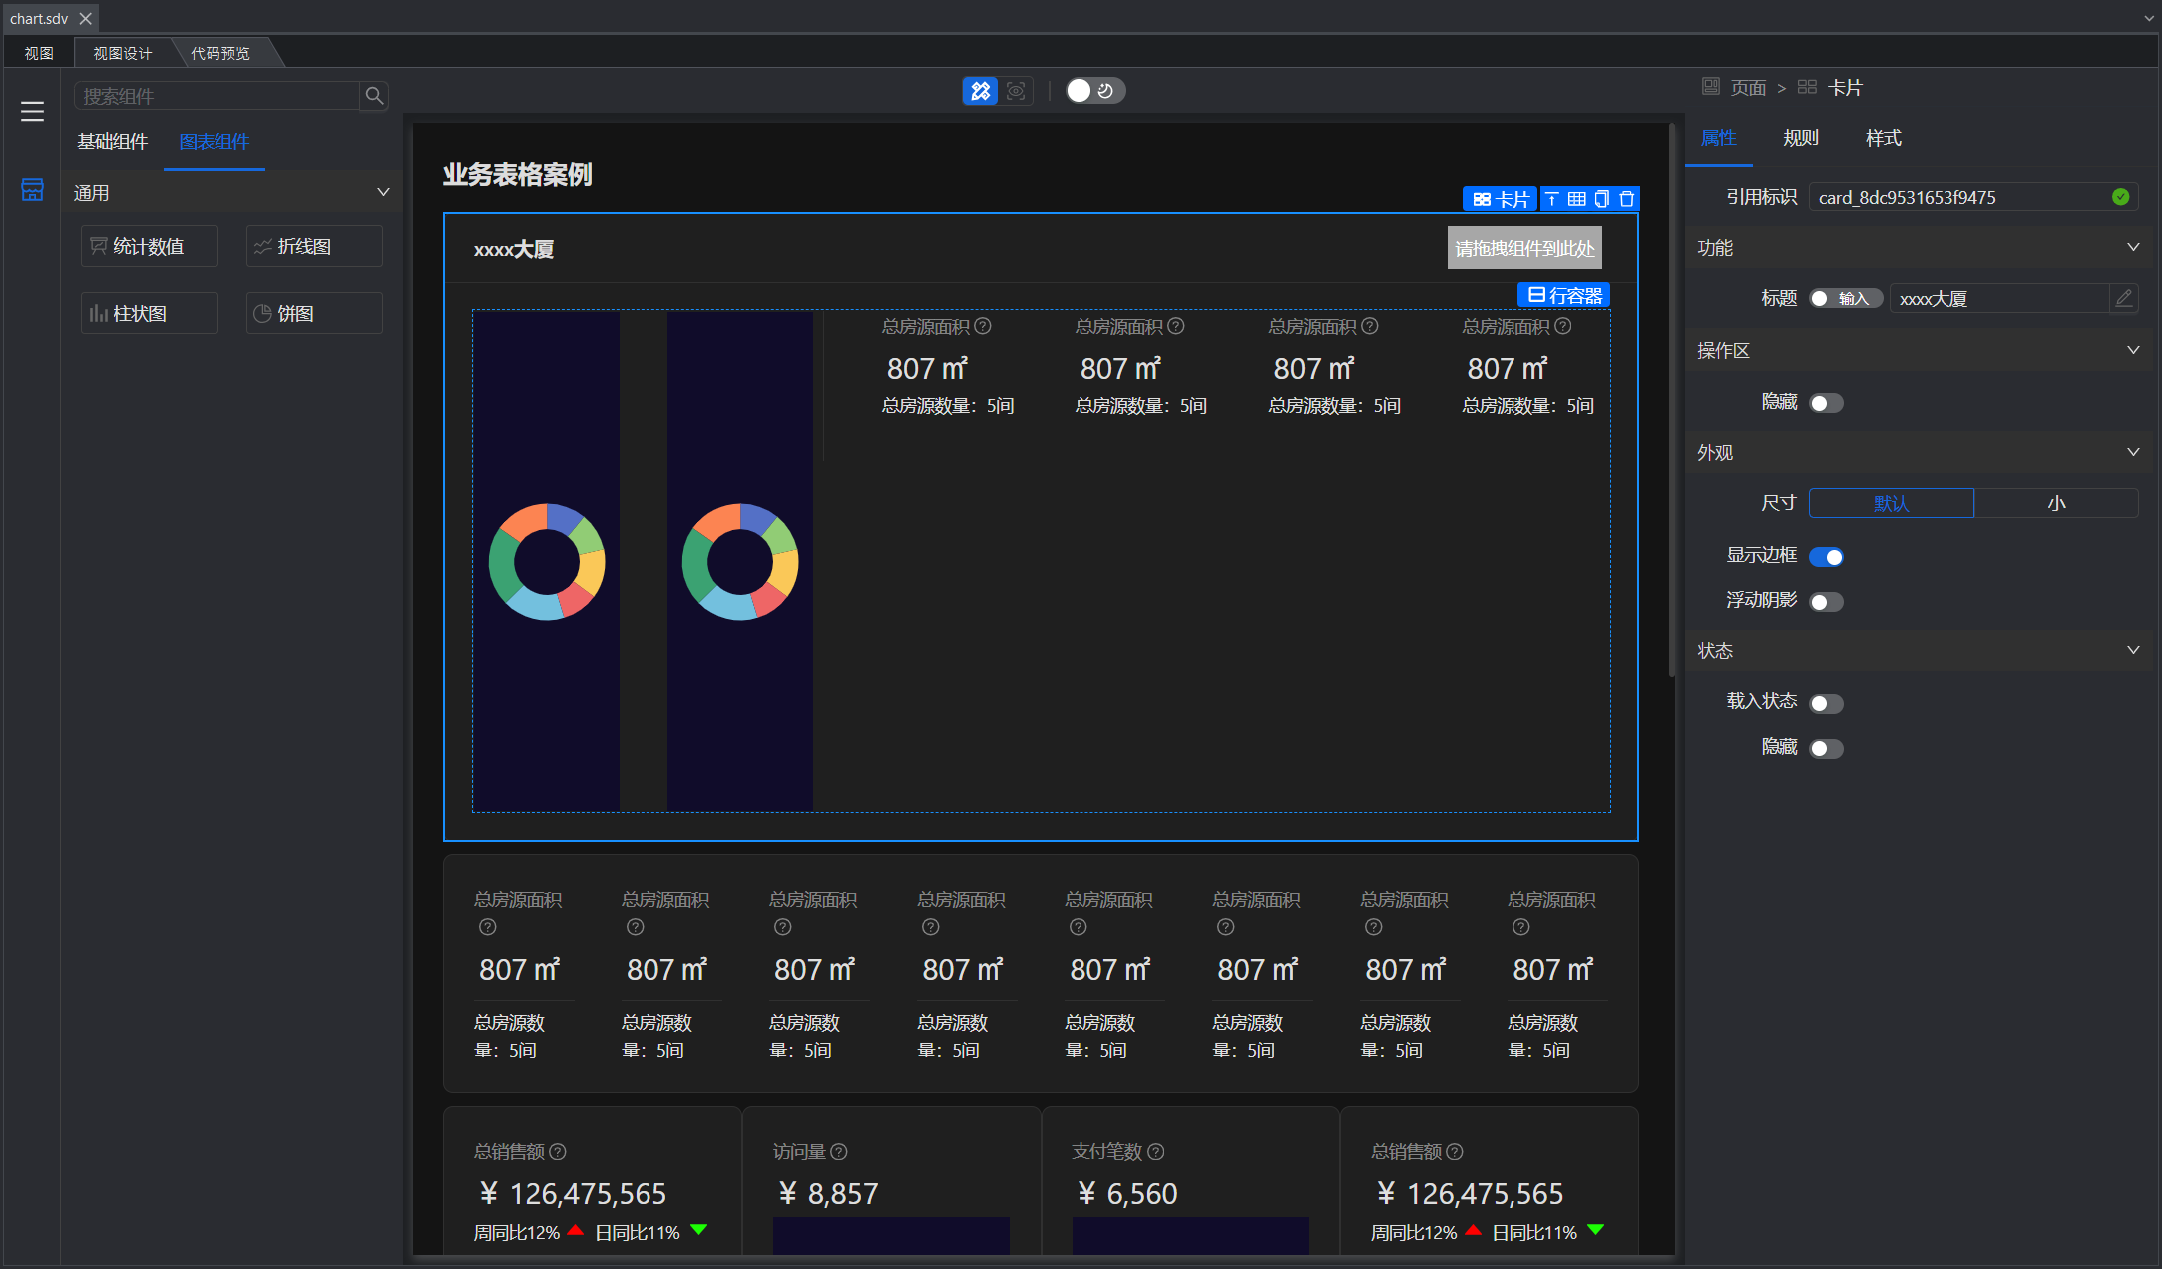Delete the selected card with trash icon
Screen dimensions: 2162x1269
click(1626, 199)
